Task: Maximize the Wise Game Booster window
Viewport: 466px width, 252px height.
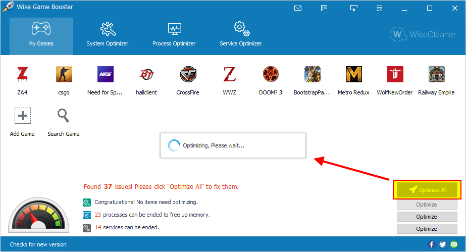Action: tap(430, 8)
